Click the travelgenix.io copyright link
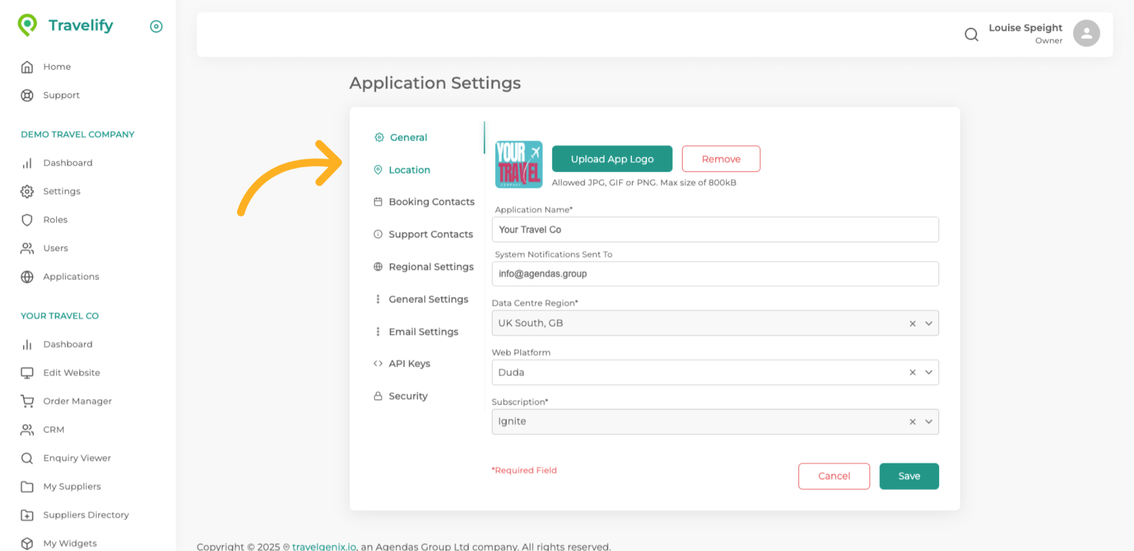Screen dimensions: 1134x551 click(324, 546)
